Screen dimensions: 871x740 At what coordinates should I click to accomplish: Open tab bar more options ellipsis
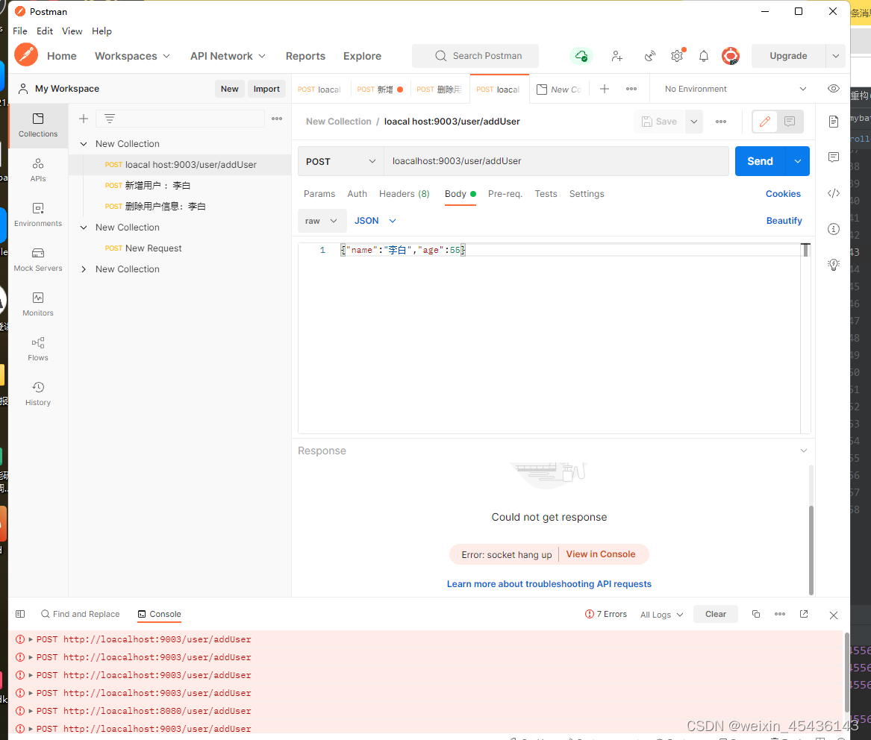click(631, 89)
